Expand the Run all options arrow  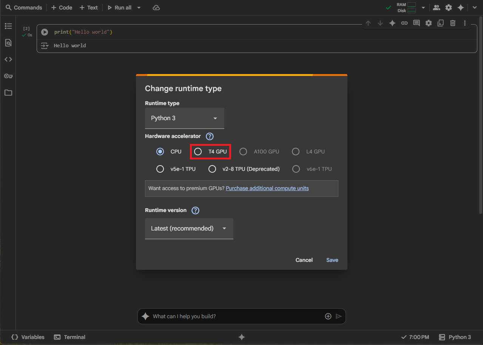click(139, 8)
